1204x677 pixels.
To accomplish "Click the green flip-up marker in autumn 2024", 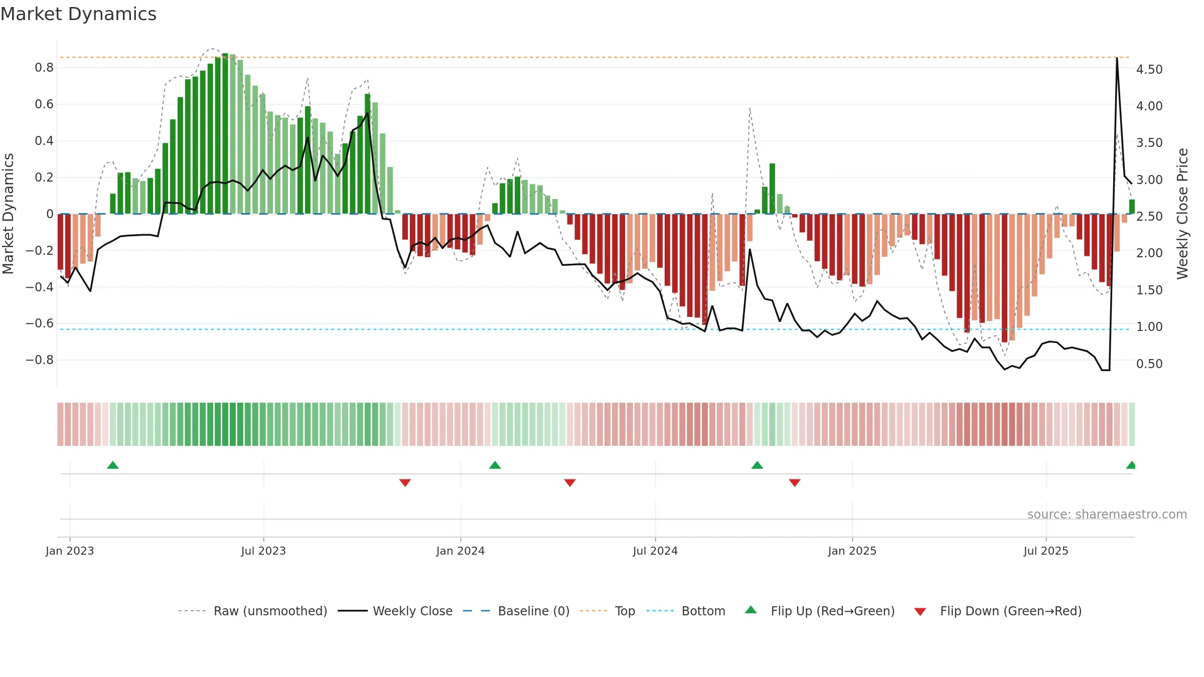I will [758, 465].
